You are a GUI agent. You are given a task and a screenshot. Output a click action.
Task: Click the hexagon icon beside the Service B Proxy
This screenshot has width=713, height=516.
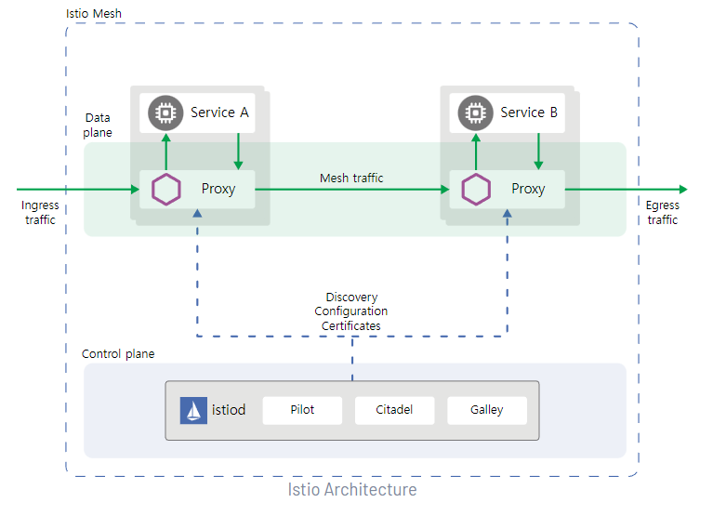click(476, 189)
